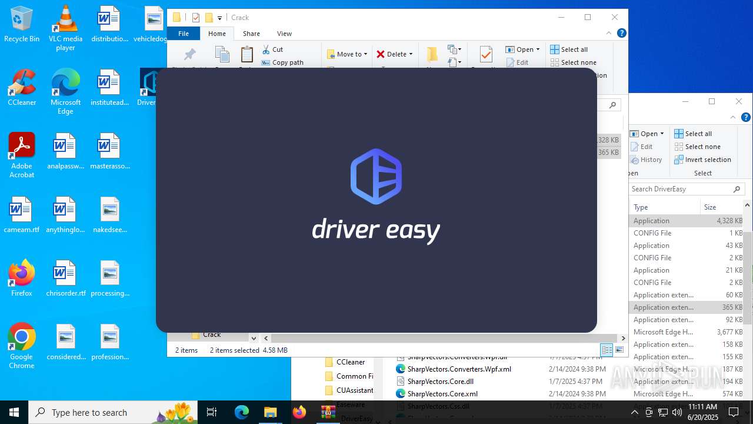Click Invert selection in DriverEasy window
This screenshot has height=424, width=753.
(702, 160)
